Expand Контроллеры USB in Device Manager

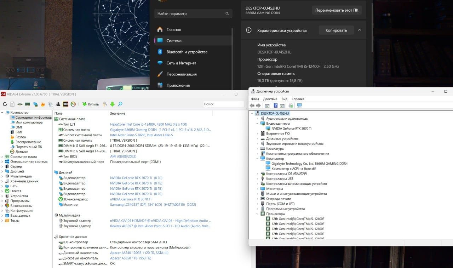[257, 179]
